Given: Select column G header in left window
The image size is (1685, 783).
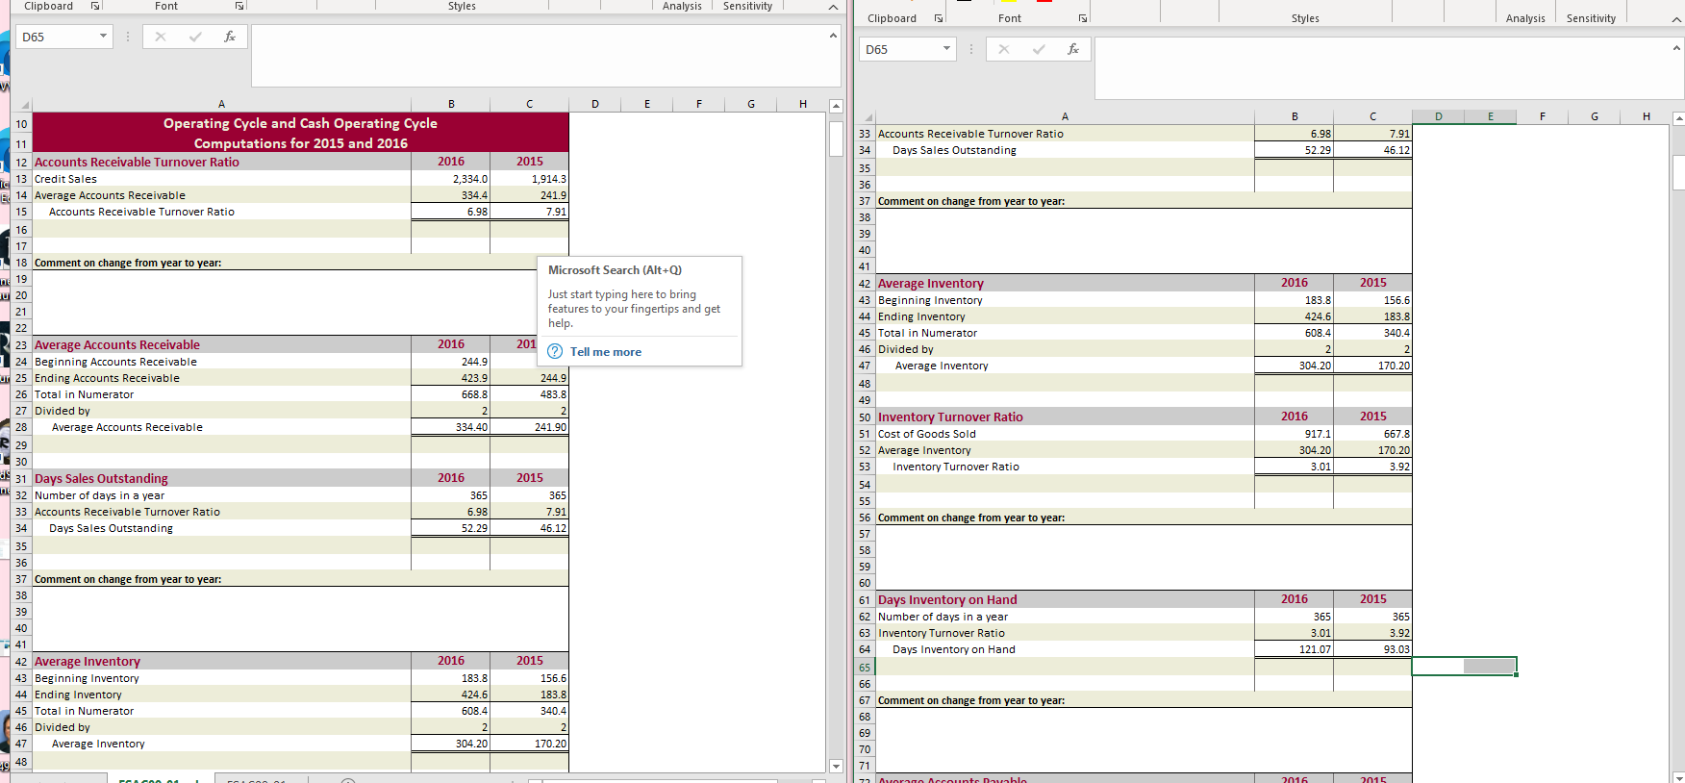Looking at the screenshot, I should tap(751, 104).
